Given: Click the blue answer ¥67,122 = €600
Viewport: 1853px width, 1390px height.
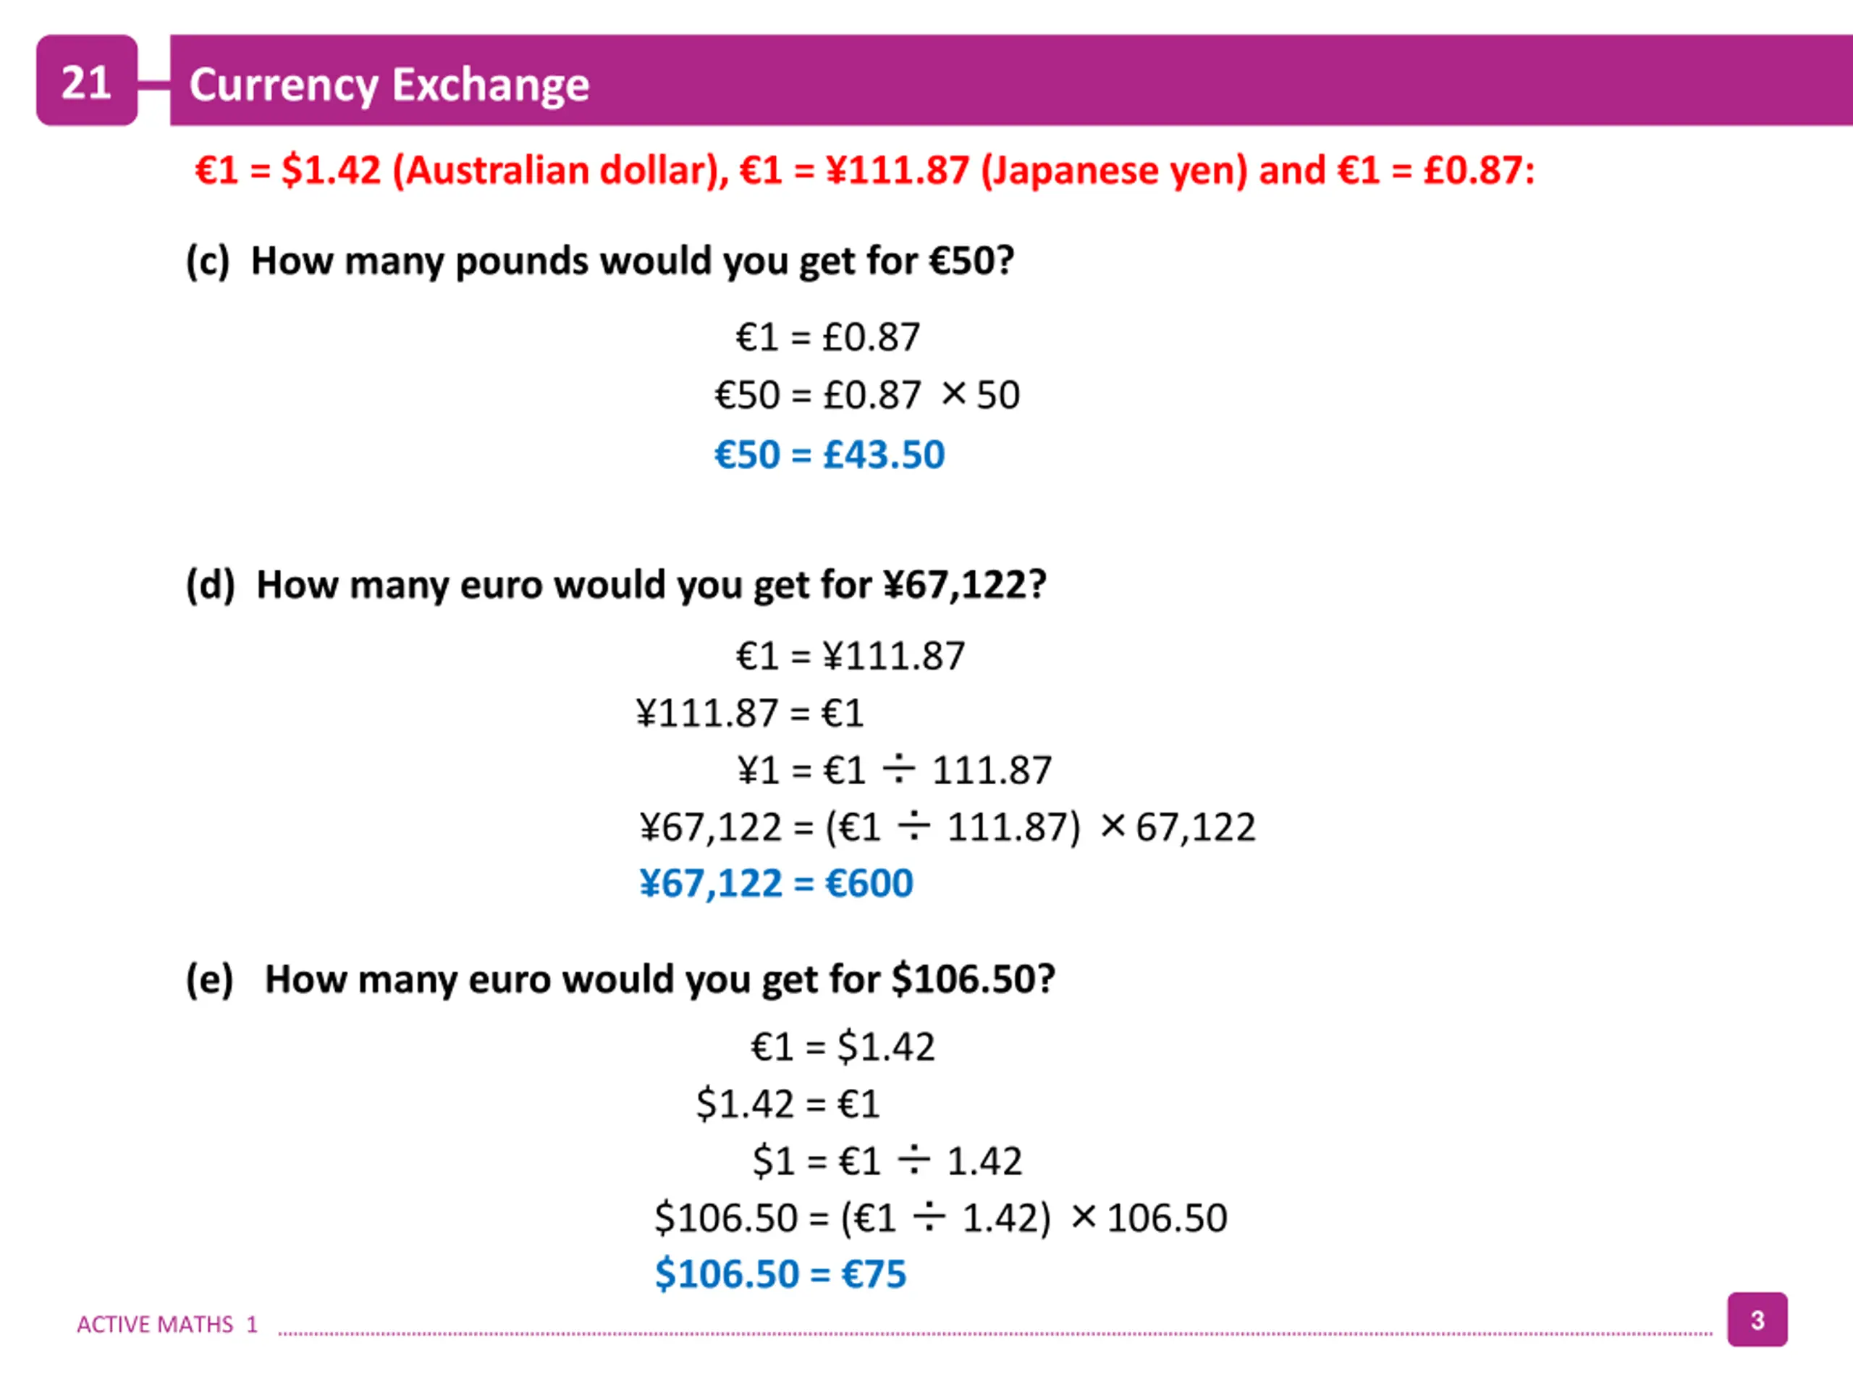Looking at the screenshot, I should [776, 884].
